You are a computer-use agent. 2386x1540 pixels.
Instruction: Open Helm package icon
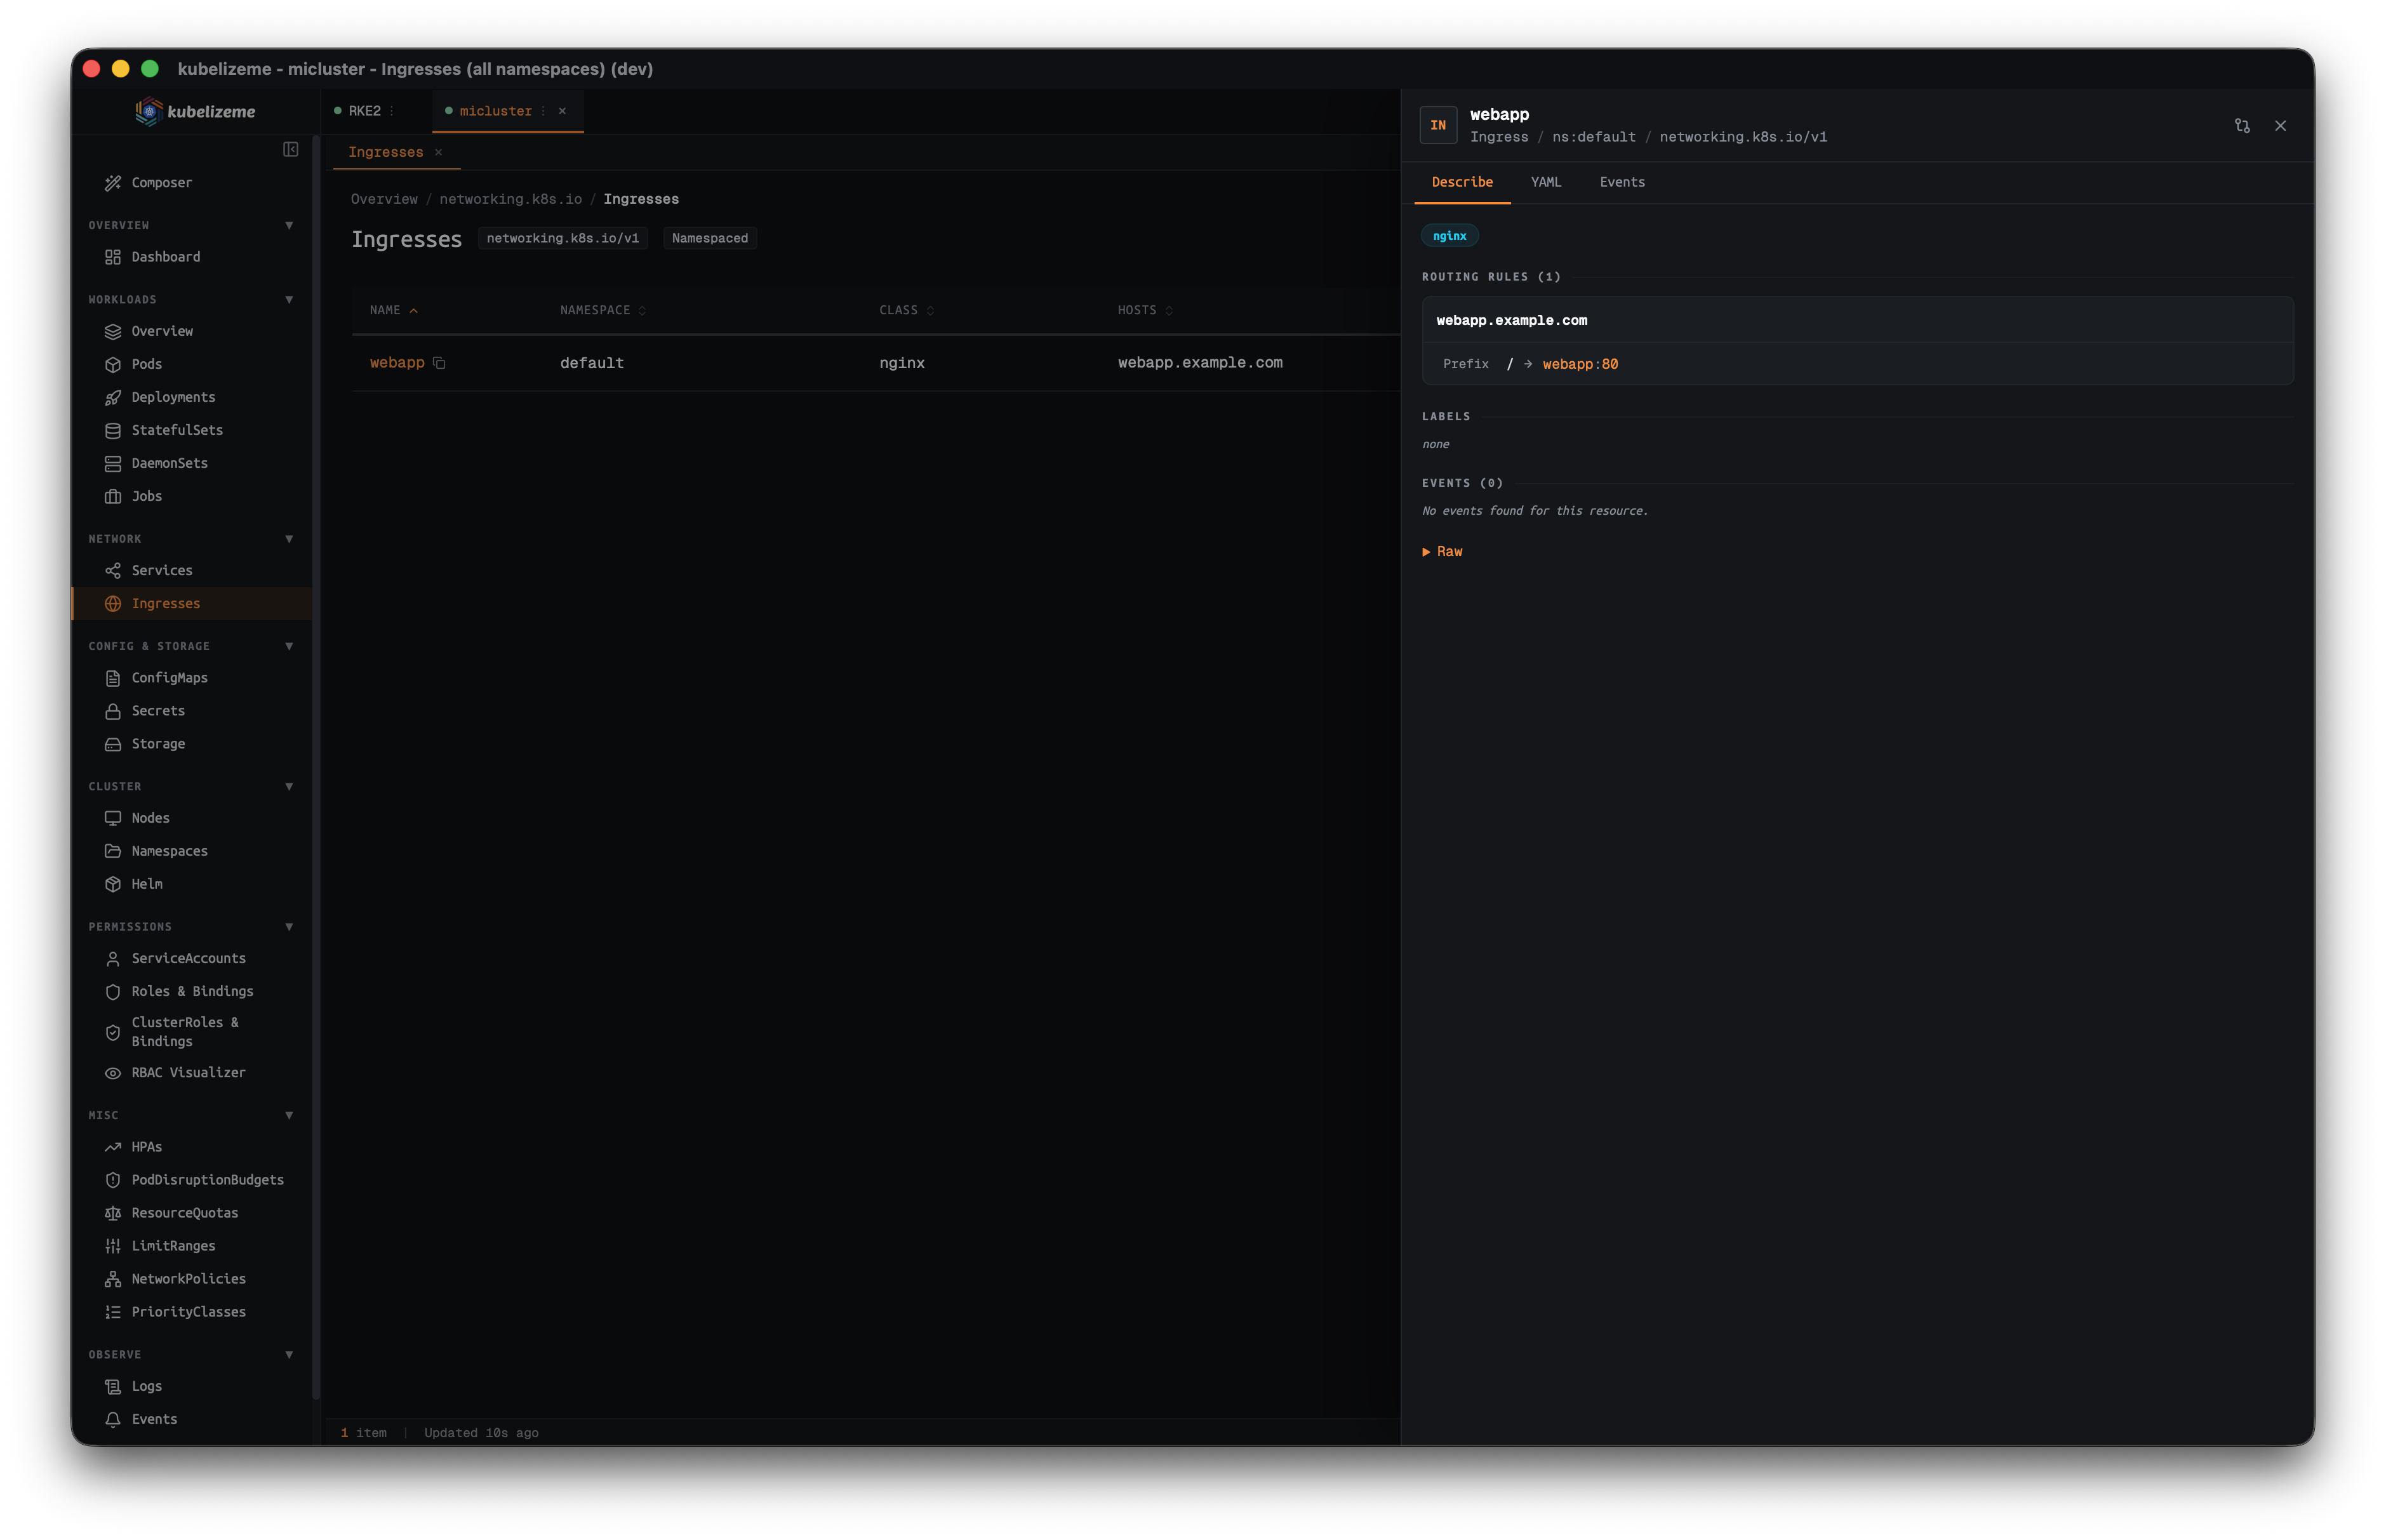coord(113,884)
